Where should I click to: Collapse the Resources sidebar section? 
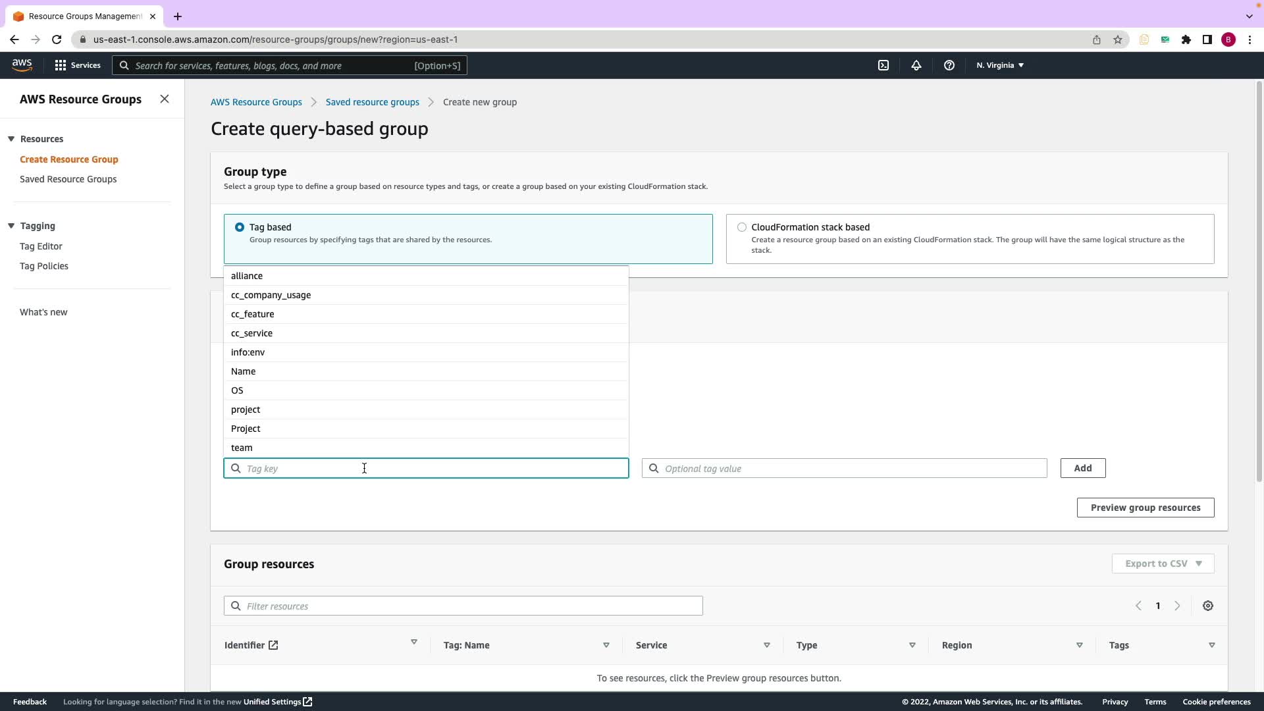[11, 139]
